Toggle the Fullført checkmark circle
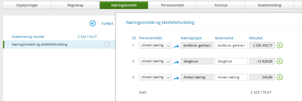 (107, 45)
